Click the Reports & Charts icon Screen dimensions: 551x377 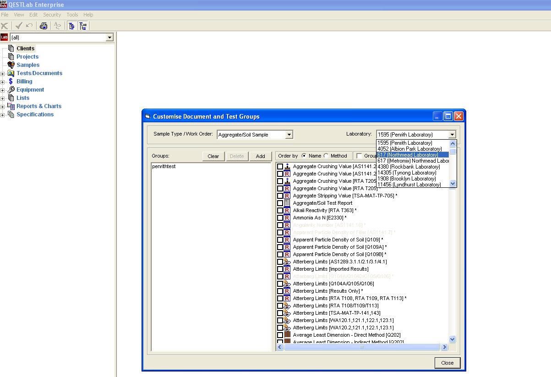[x=11, y=106]
